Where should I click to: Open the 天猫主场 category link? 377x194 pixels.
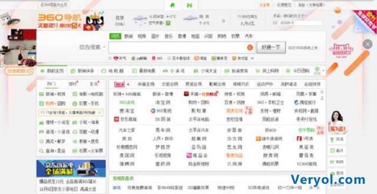(x=146, y=84)
